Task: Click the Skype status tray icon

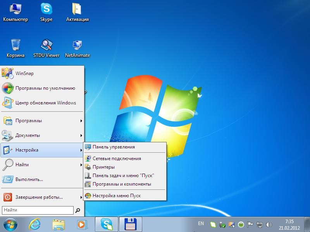Action: (x=213, y=225)
